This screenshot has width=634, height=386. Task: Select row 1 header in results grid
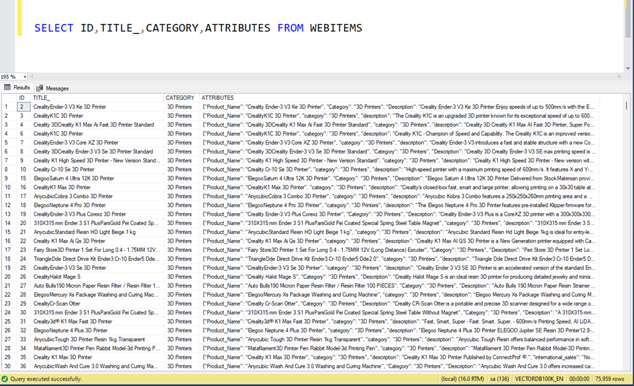coord(7,107)
